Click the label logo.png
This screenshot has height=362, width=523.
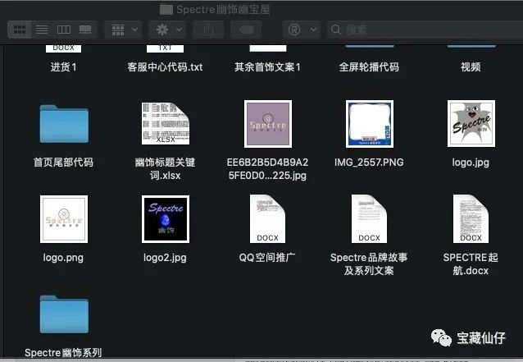(x=63, y=258)
